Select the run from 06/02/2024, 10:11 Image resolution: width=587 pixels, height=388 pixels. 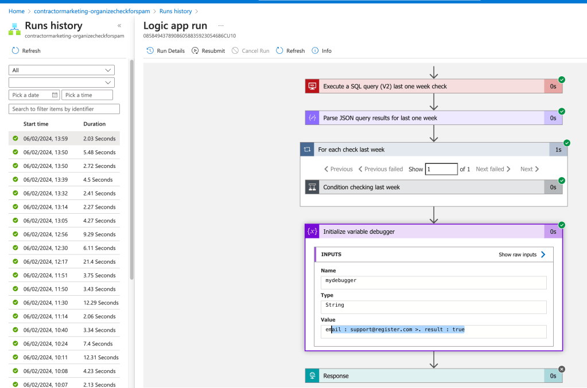(x=64, y=358)
